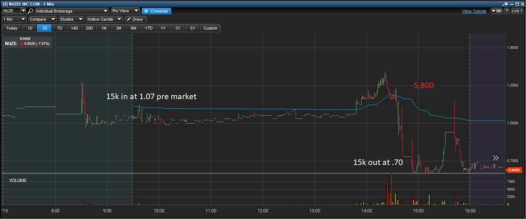Click the VOLUME panel label
This screenshot has width=526, height=219.
click(x=18, y=180)
